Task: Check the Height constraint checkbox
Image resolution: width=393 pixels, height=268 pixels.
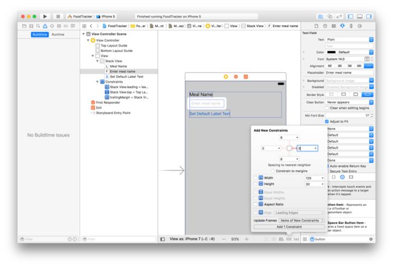Action: pyautogui.click(x=255, y=184)
